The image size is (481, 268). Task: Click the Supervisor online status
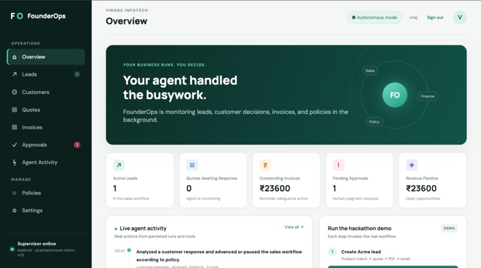[36, 244]
